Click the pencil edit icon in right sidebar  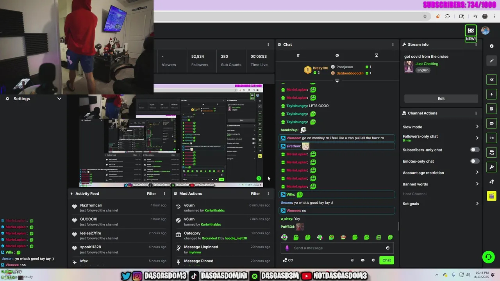coord(491,60)
